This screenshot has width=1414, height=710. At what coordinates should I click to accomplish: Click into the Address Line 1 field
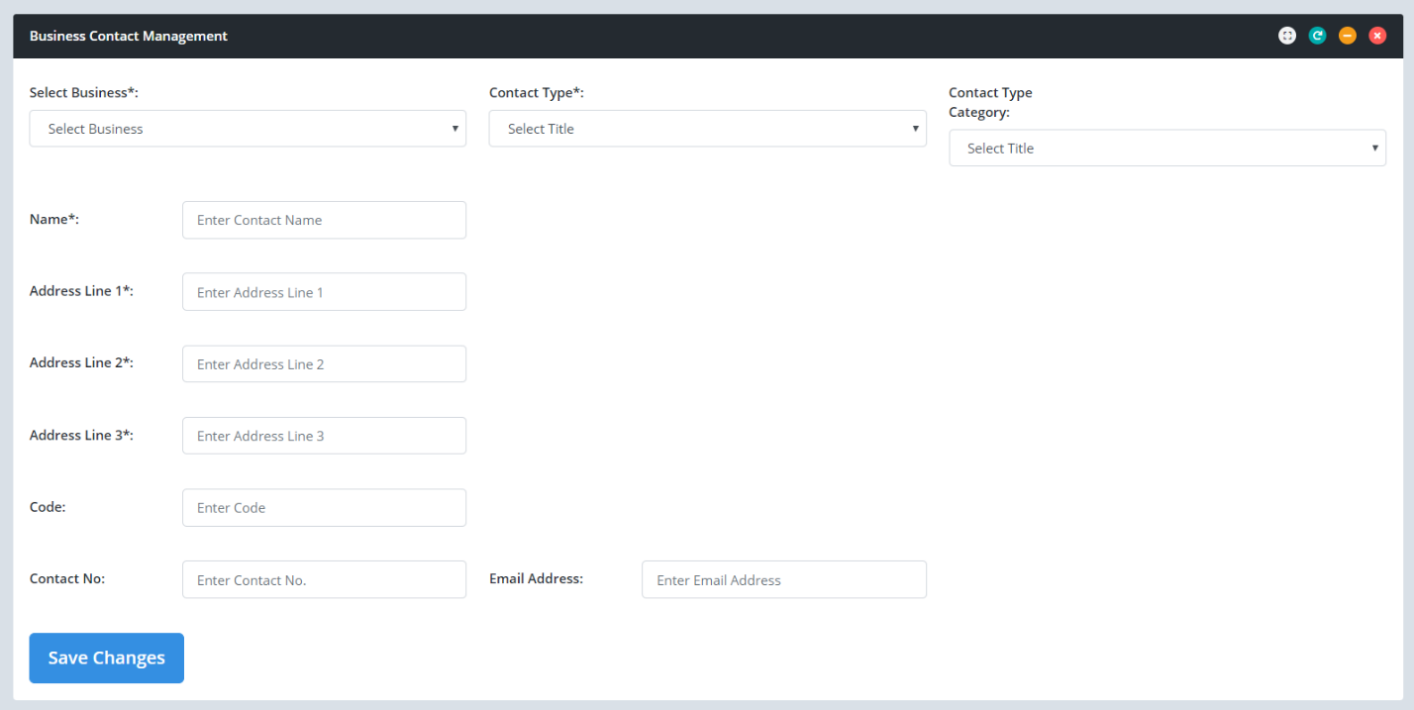pos(324,292)
